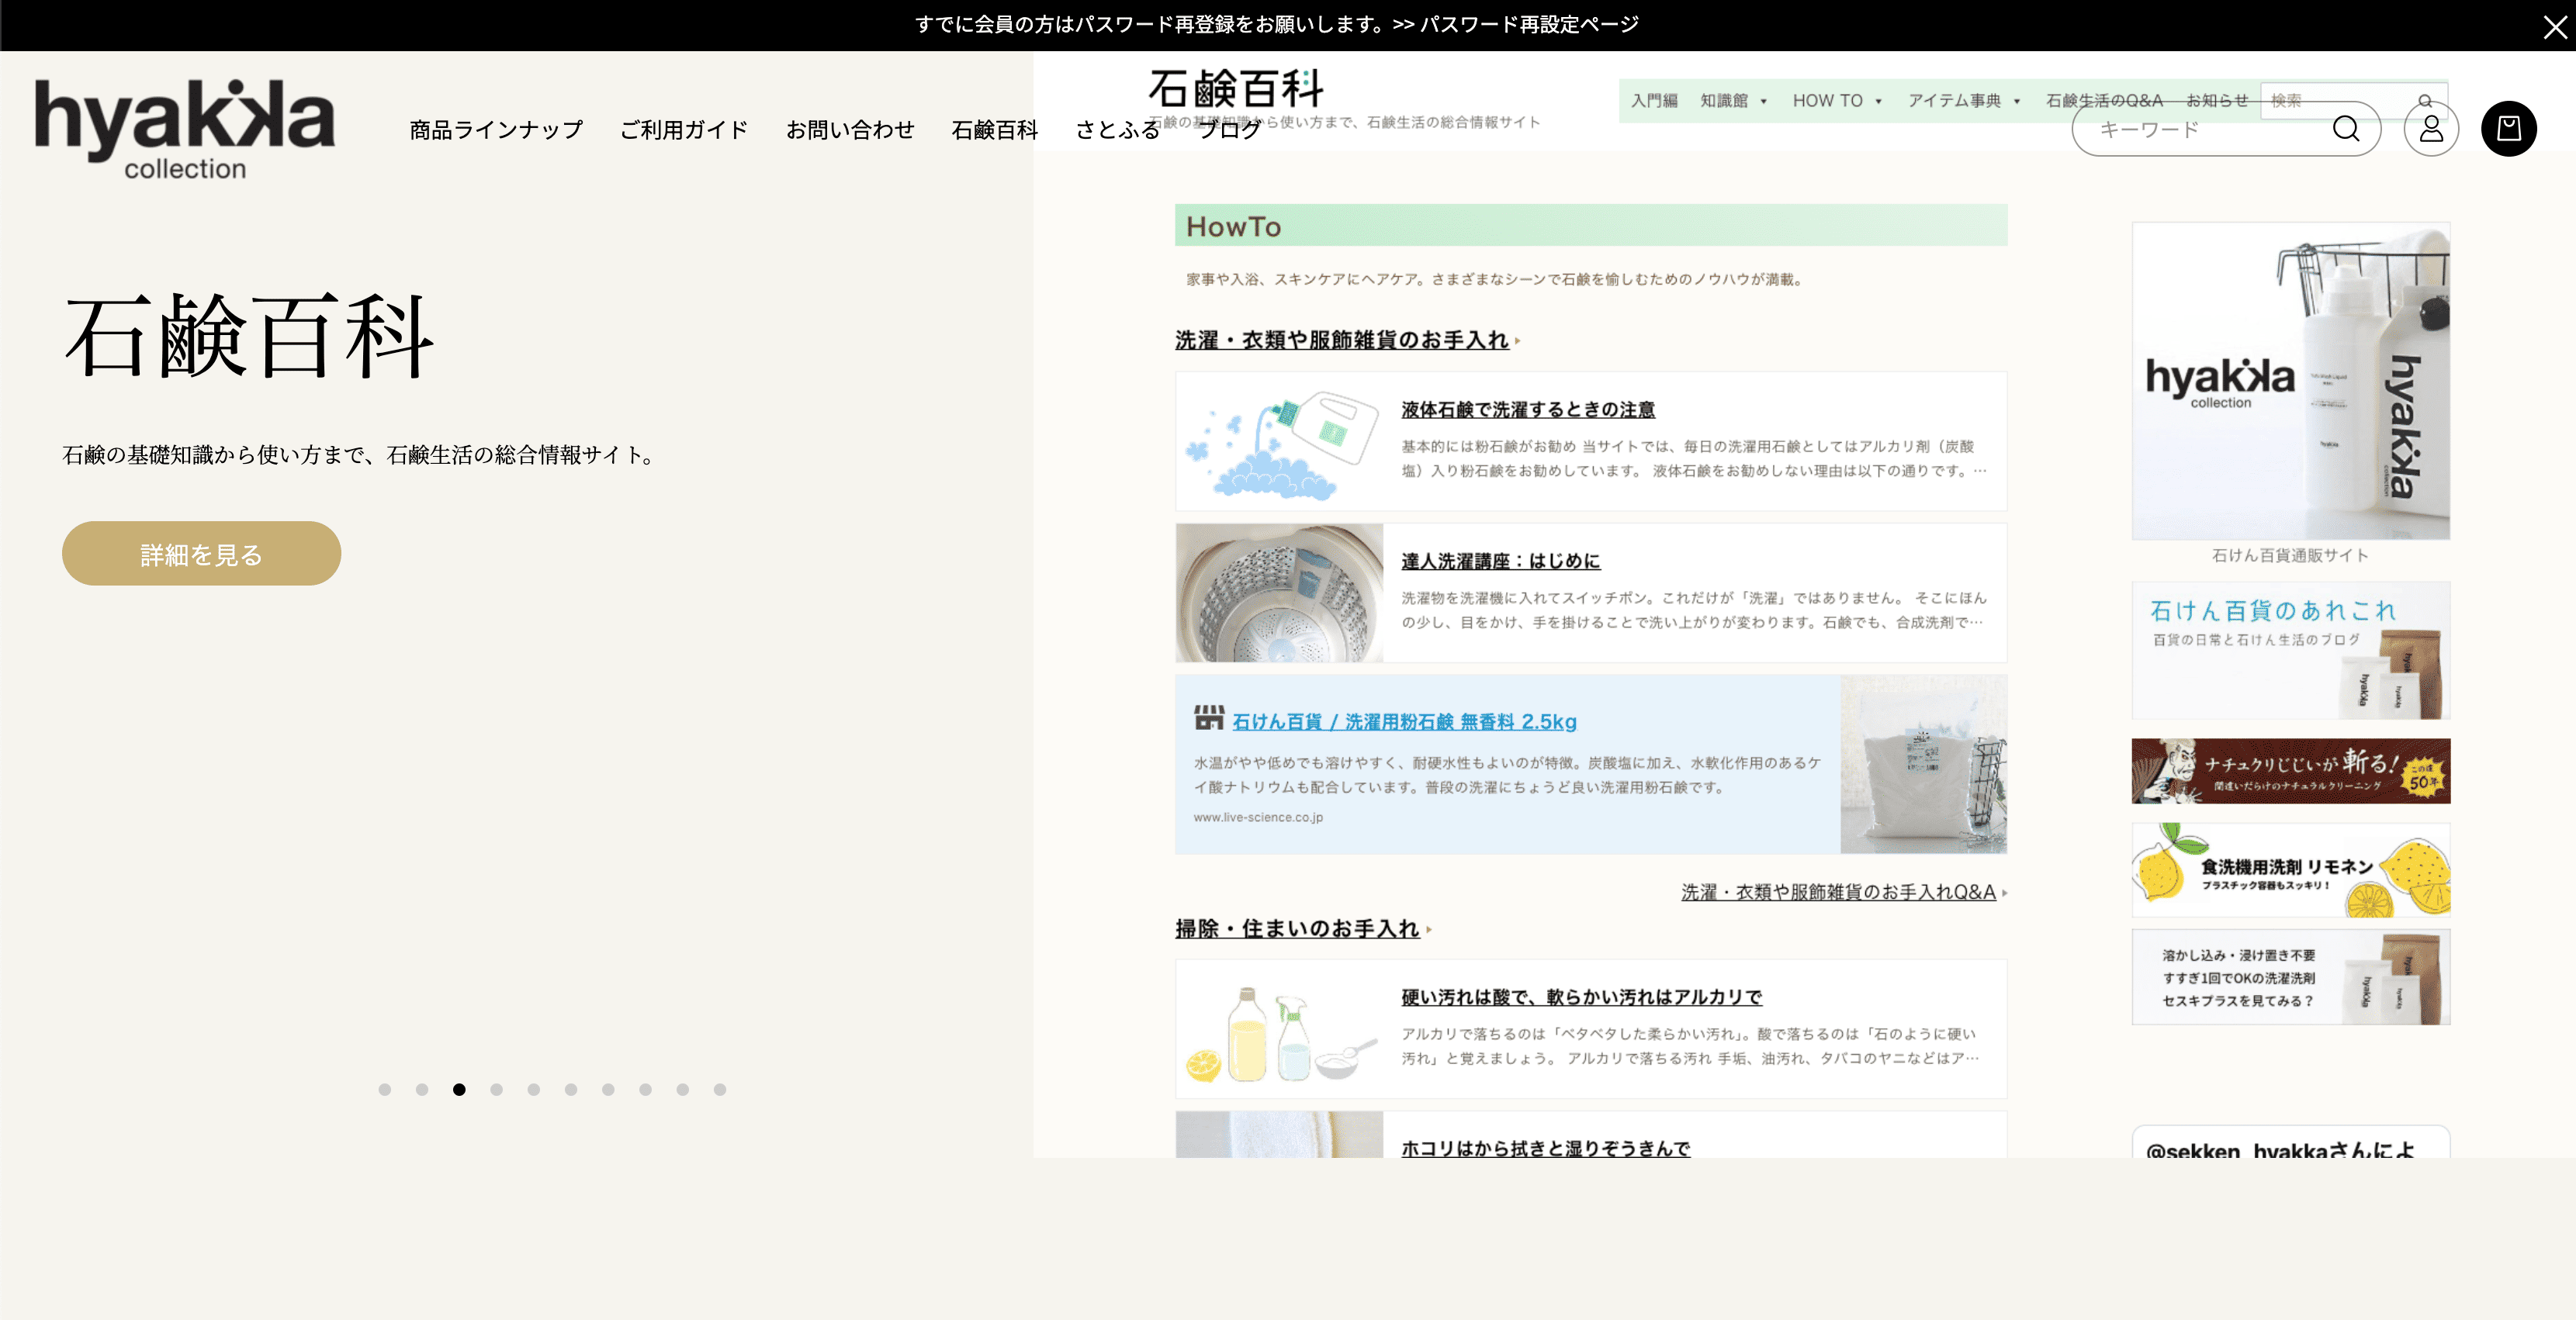
Task: Select 石鹸百科 in the navigation bar
Action: tap(995, 130)
